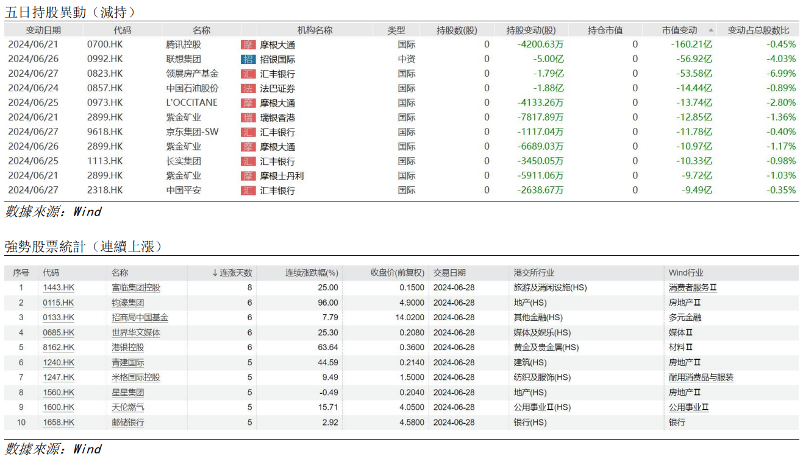
Task: Click the 摩 badge beside 摩根士丹利
Action: pyautogui.click(x=248, y=176)
